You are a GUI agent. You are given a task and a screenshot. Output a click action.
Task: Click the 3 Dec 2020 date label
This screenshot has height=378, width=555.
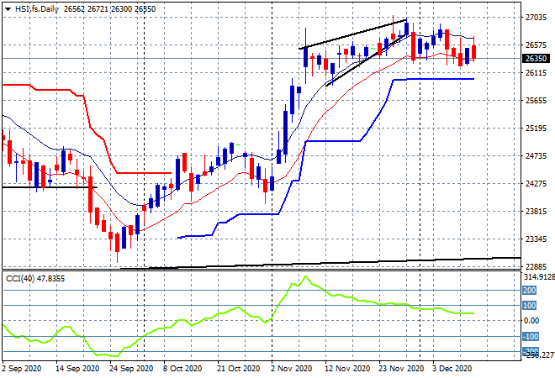click(452, 369)
